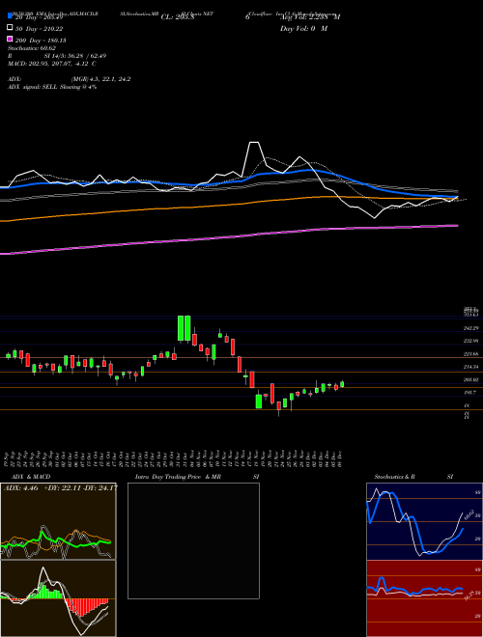Click the 214.34 price axis label
The height and width of the screenshot is (637, 483).
pos(471,367)
